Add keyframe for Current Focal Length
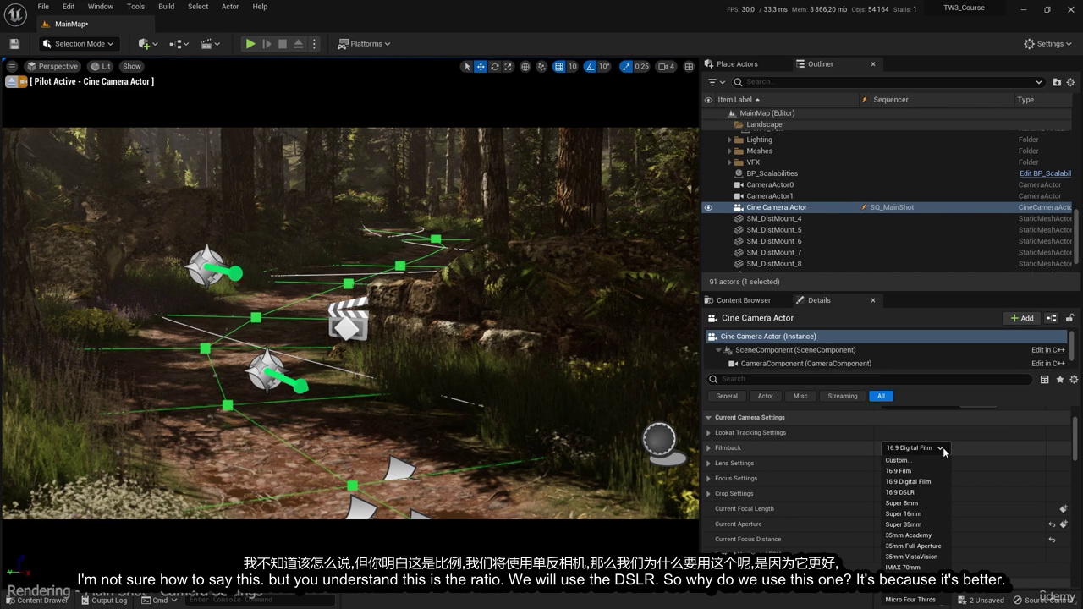The height and width of the screenshot is (609, 1083). [1064, 509]
